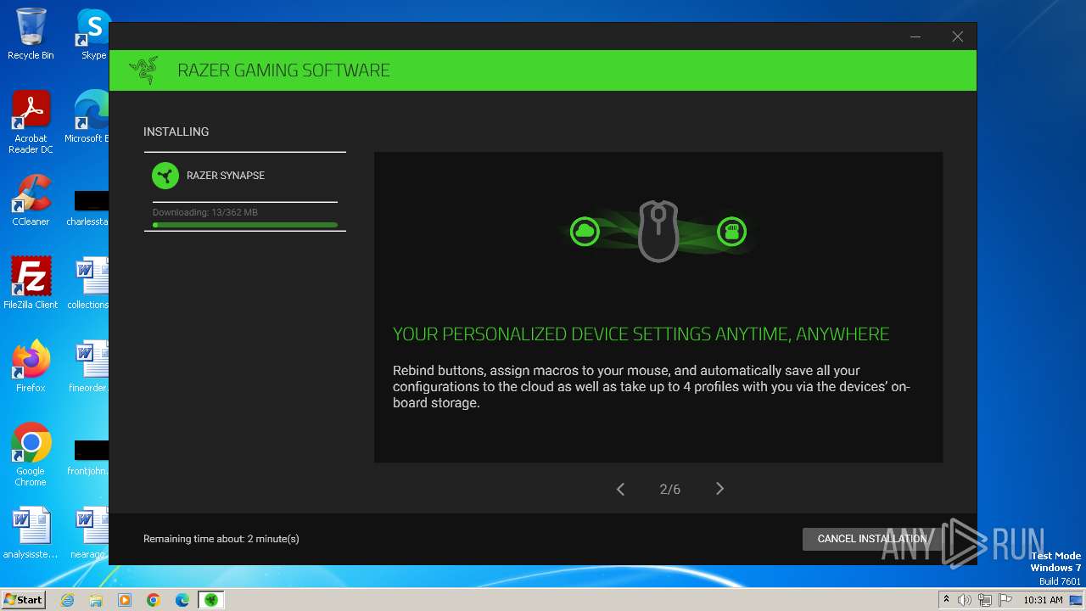Open volume control in system tray
This screenshot has height=611, width=1086.
coord(965,600)
